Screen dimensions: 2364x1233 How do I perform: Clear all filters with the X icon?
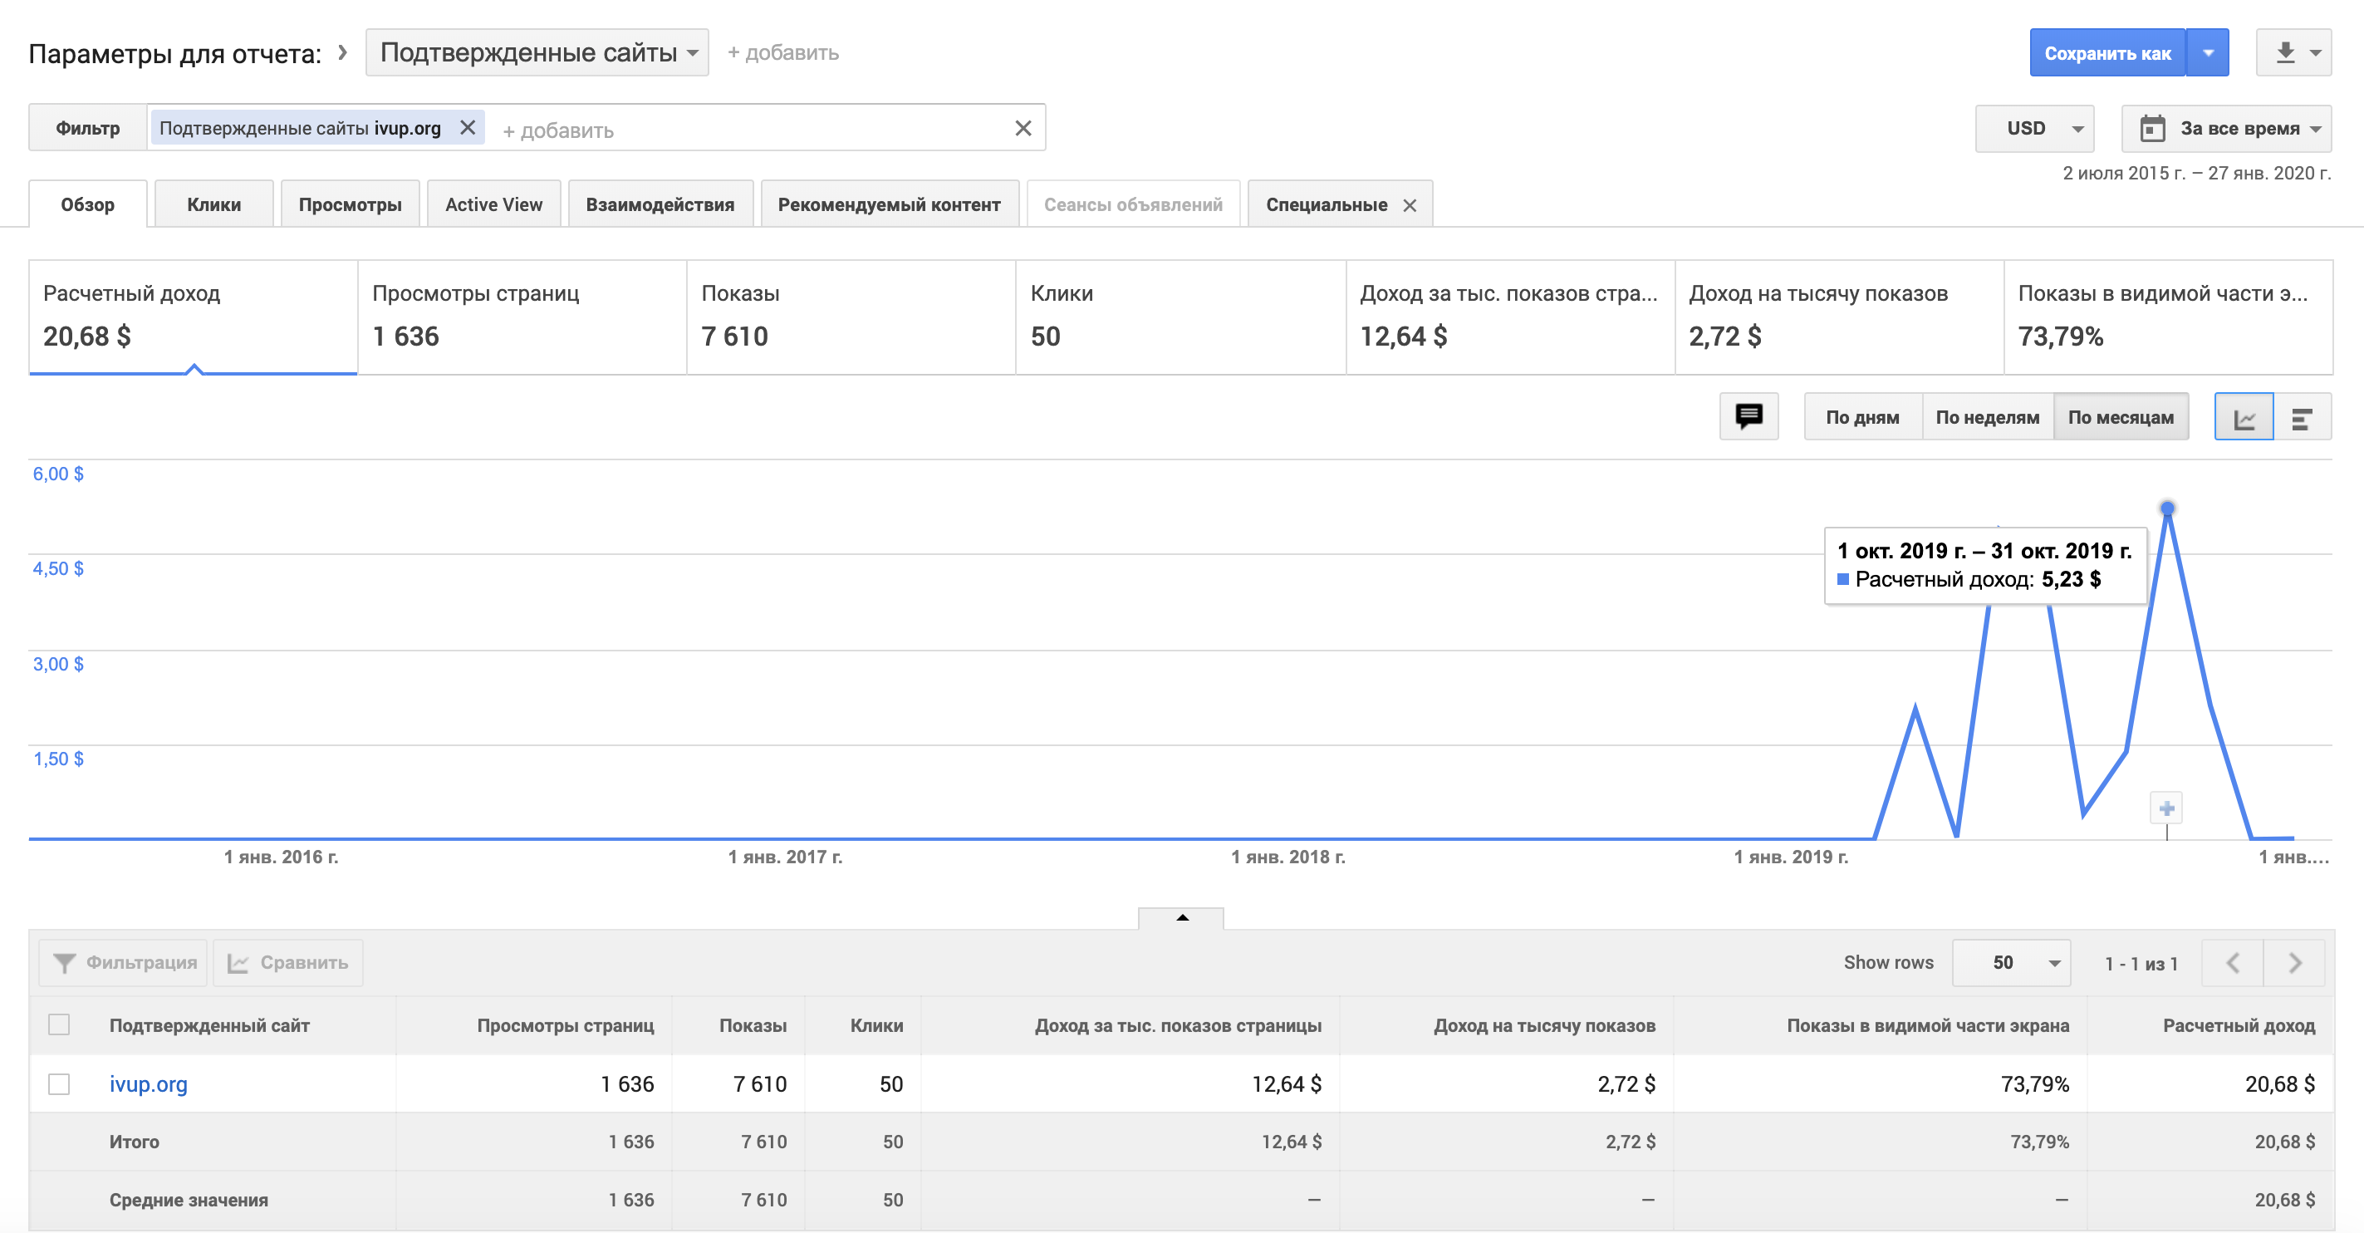coord(1023,129)
